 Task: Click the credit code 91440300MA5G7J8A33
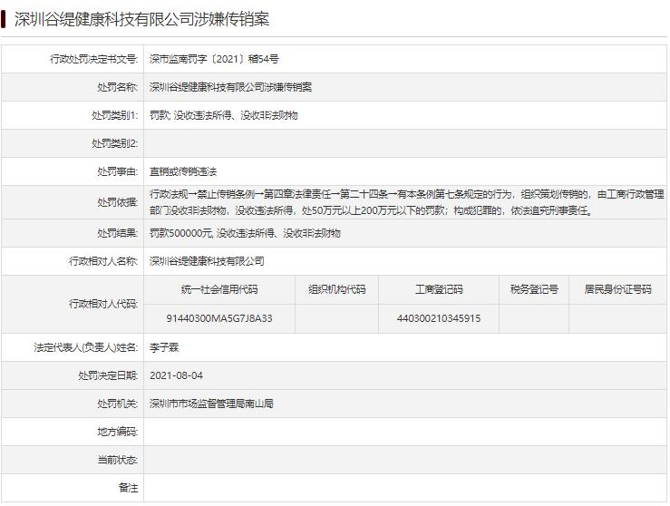click(x=219, y=319)
